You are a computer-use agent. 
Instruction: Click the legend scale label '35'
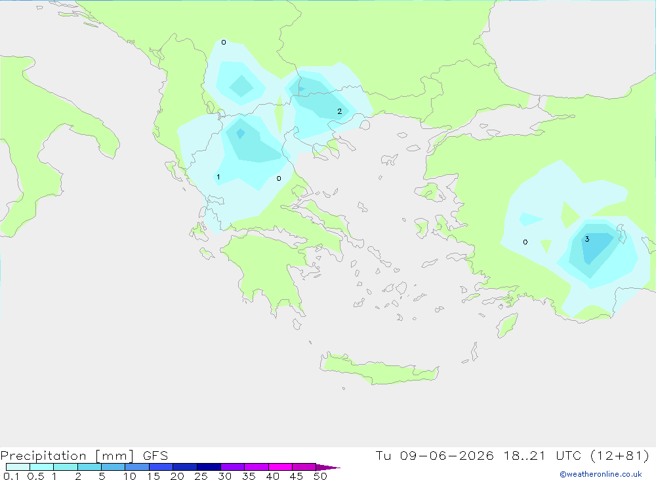[249, 476]
